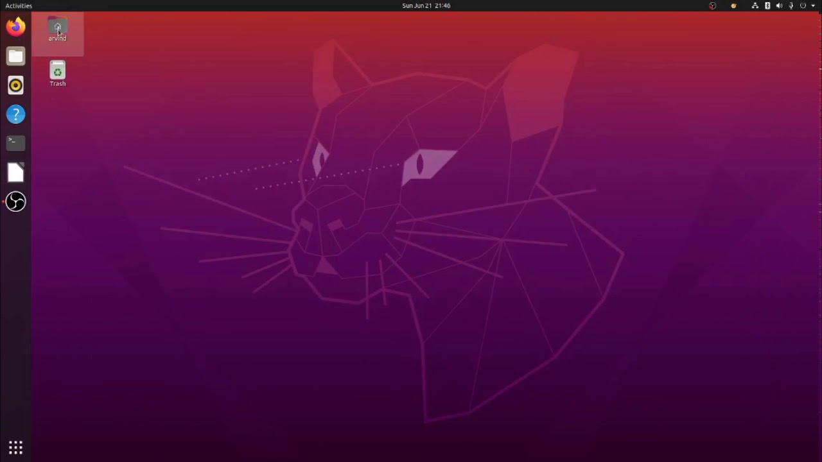The height and width of the screenshot is (462, 822).
Task: Open the clock and calendar menu
Action: coord(426,6)
